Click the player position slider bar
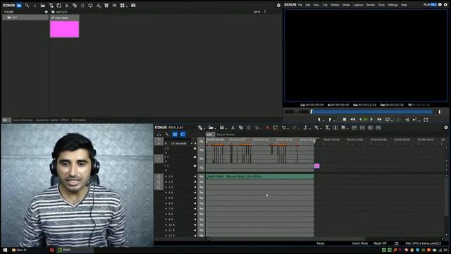Image resolution: width=451 pixels, height=254 pixels. [371, 111]
